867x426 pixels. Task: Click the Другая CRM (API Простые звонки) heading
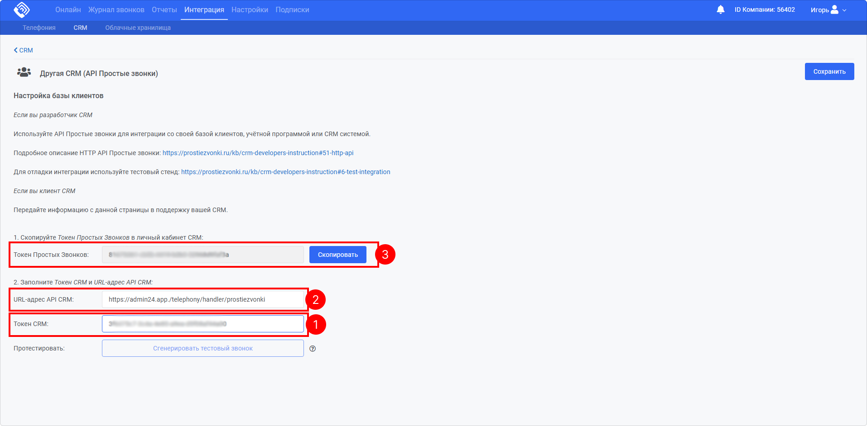[x=99, y=73]
